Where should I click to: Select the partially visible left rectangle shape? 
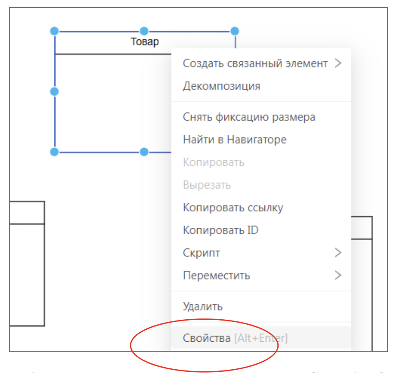(x=27, y=262)
